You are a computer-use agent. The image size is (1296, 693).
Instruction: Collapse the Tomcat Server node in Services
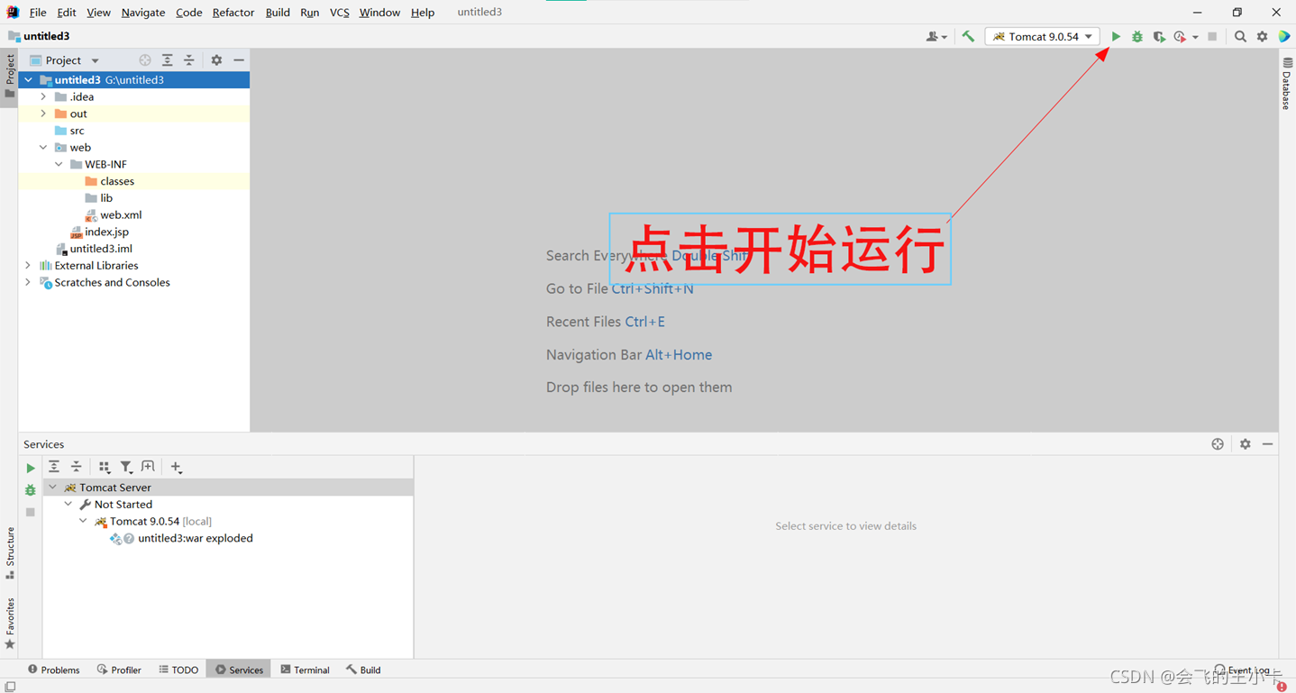point(52,488)
